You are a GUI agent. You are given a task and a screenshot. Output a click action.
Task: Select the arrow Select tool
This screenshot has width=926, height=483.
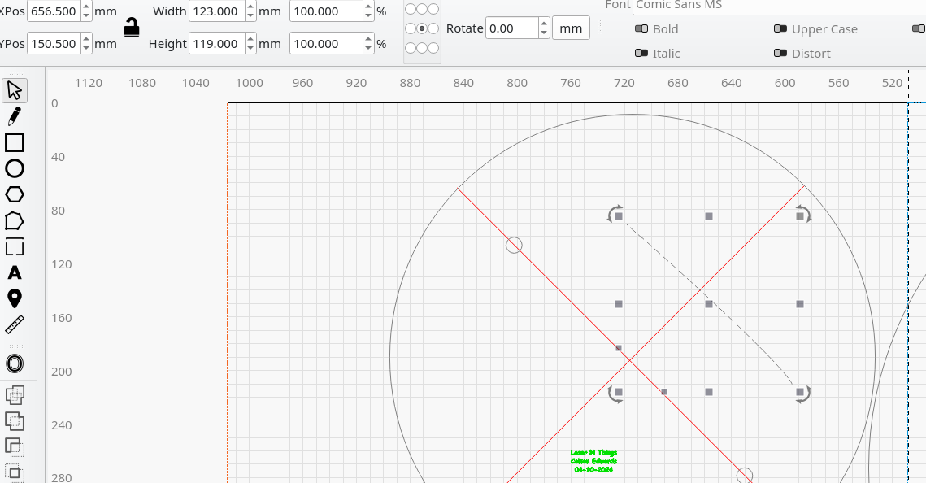[x=14, y=90]
